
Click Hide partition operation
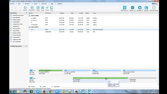16,31
